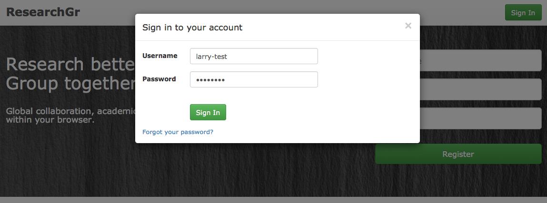Screen dimensions: 547x203
Task: Click the ResearchGr logo in the header
Action: coord(43,12)
